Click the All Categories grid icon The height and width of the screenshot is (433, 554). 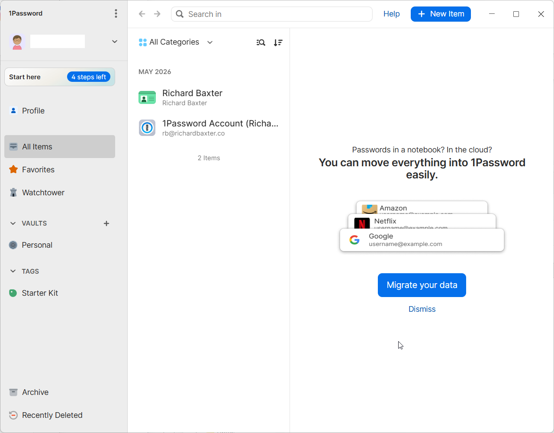143,42
